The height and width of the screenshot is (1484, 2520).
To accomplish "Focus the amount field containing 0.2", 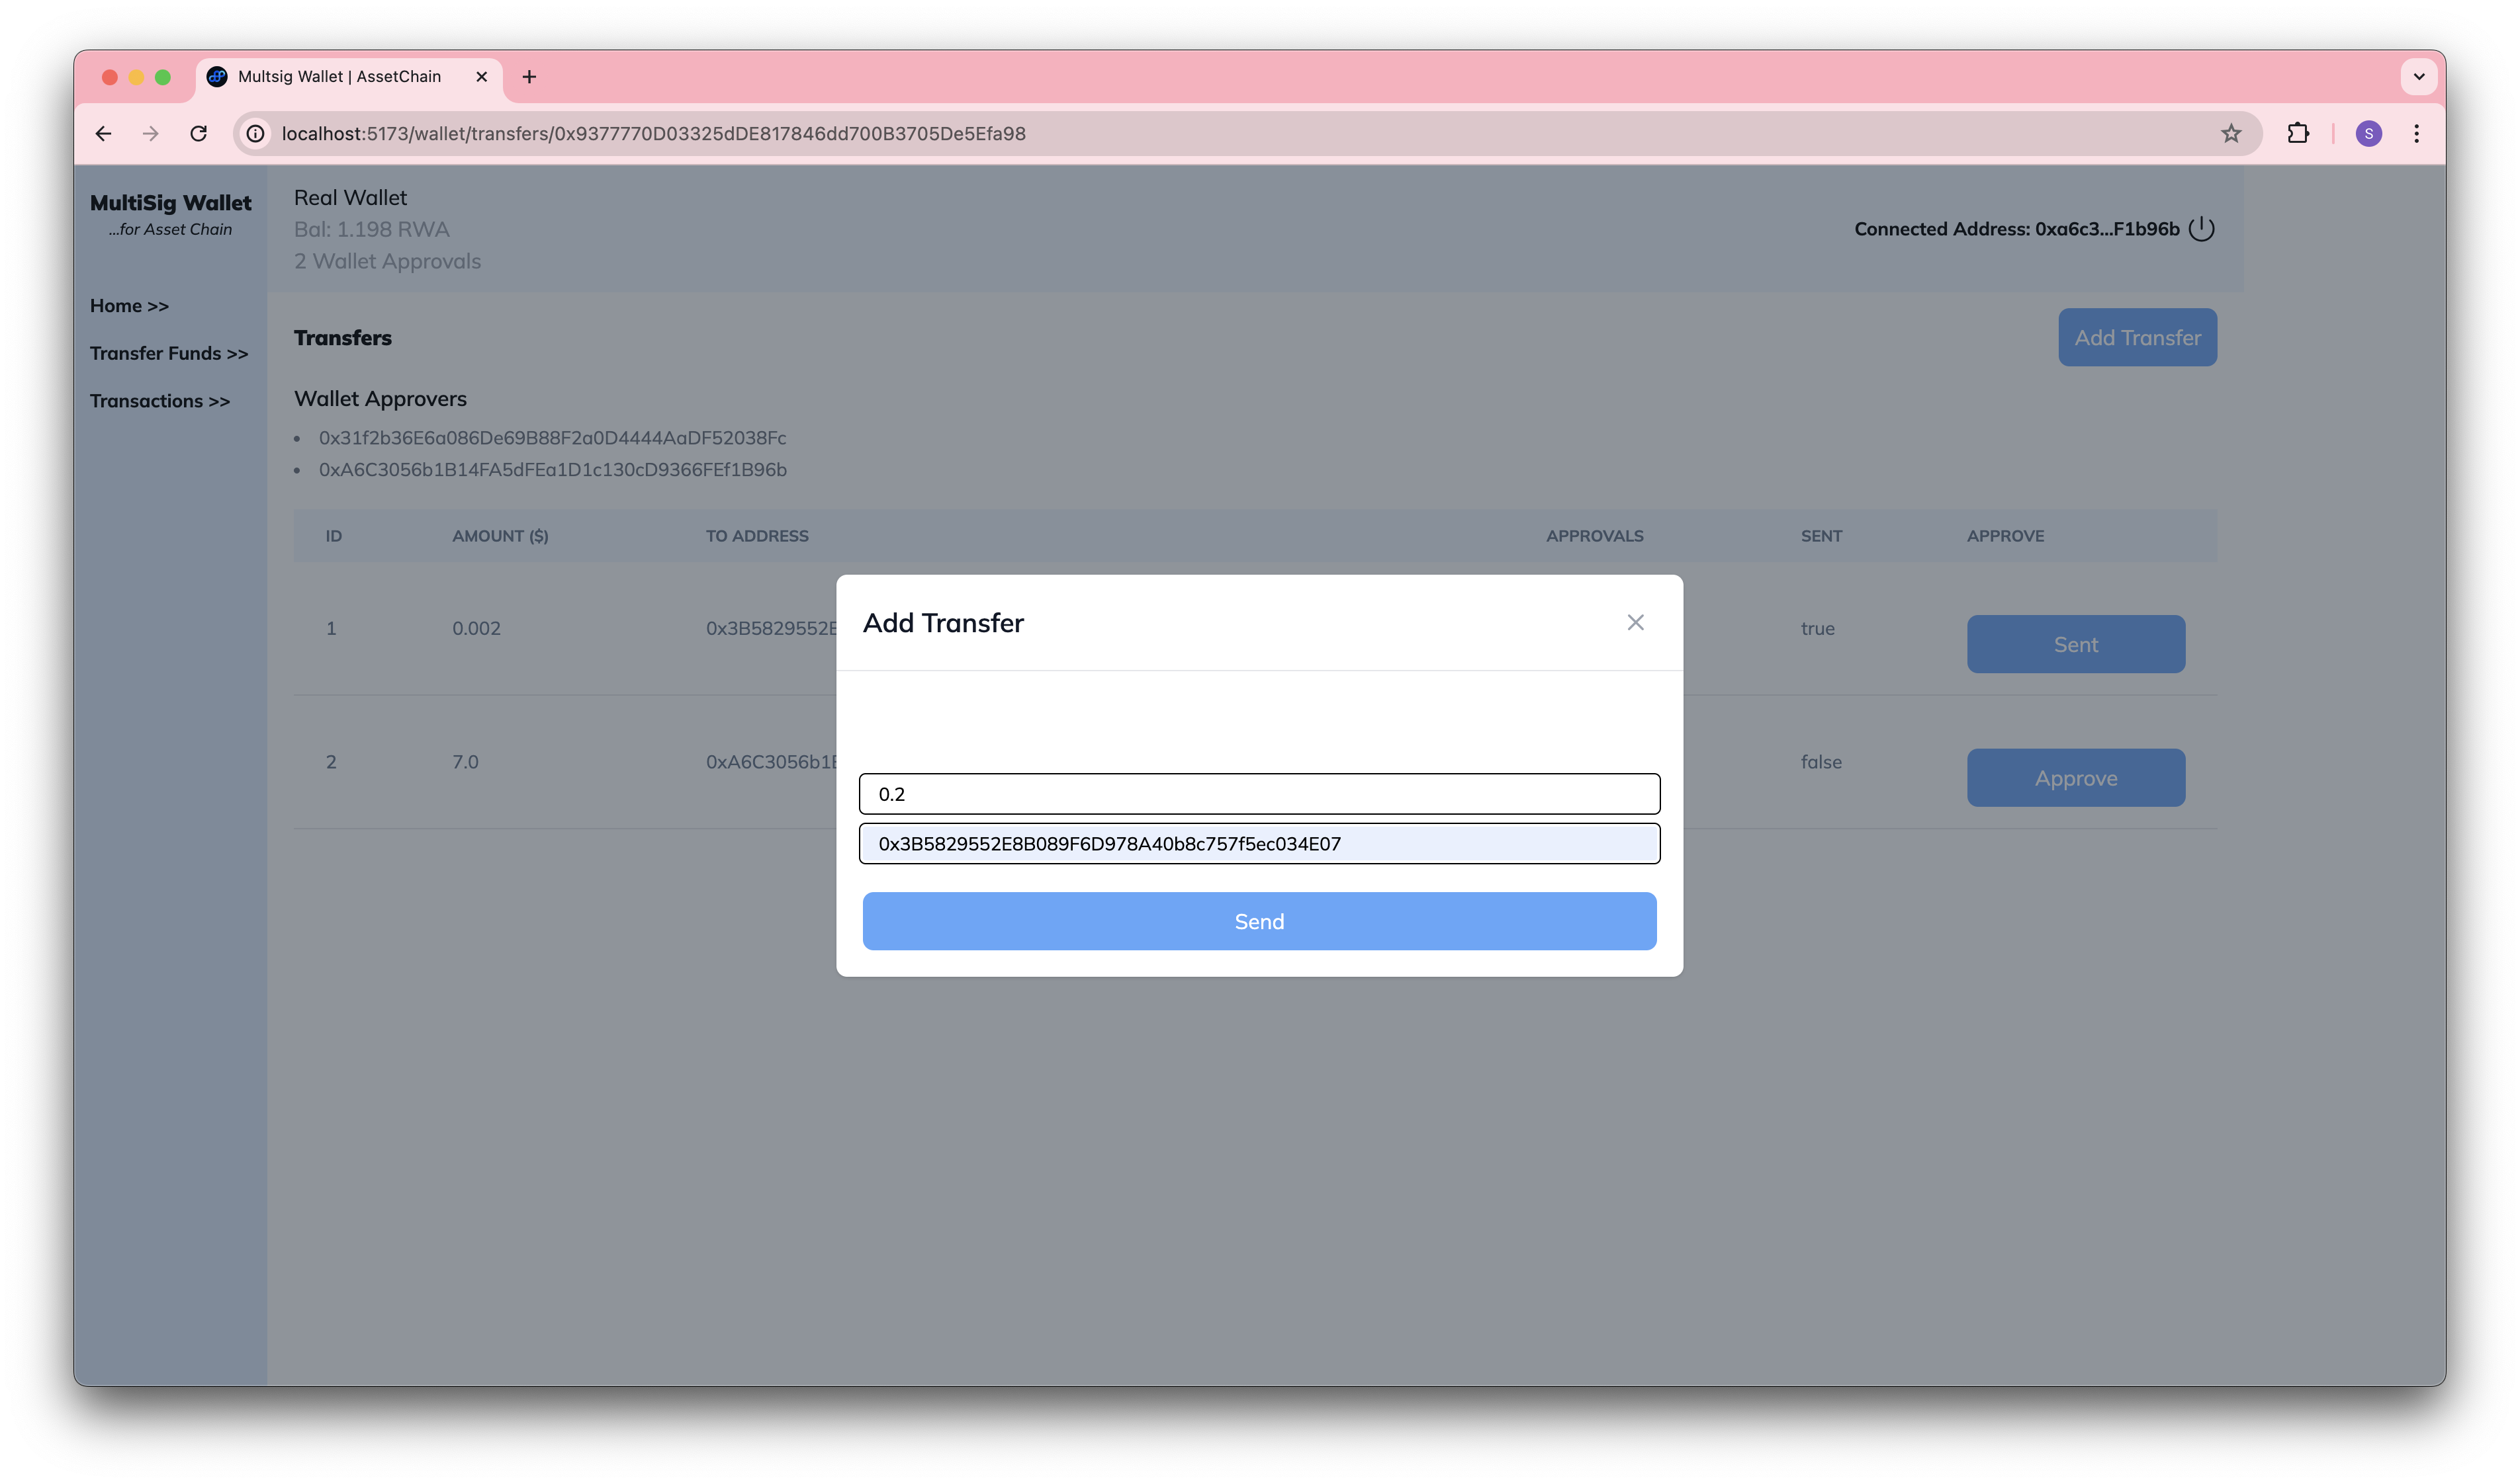I will pyautogui.click(x=1259, y=794).
